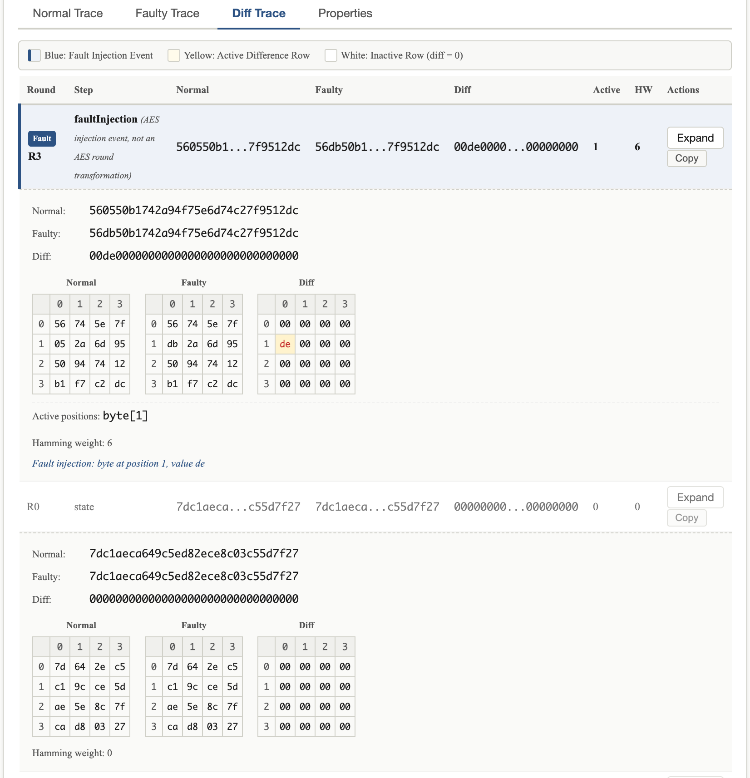Click the Actions column header
This screenshot has width=750, height=778.
click(683, 90)
